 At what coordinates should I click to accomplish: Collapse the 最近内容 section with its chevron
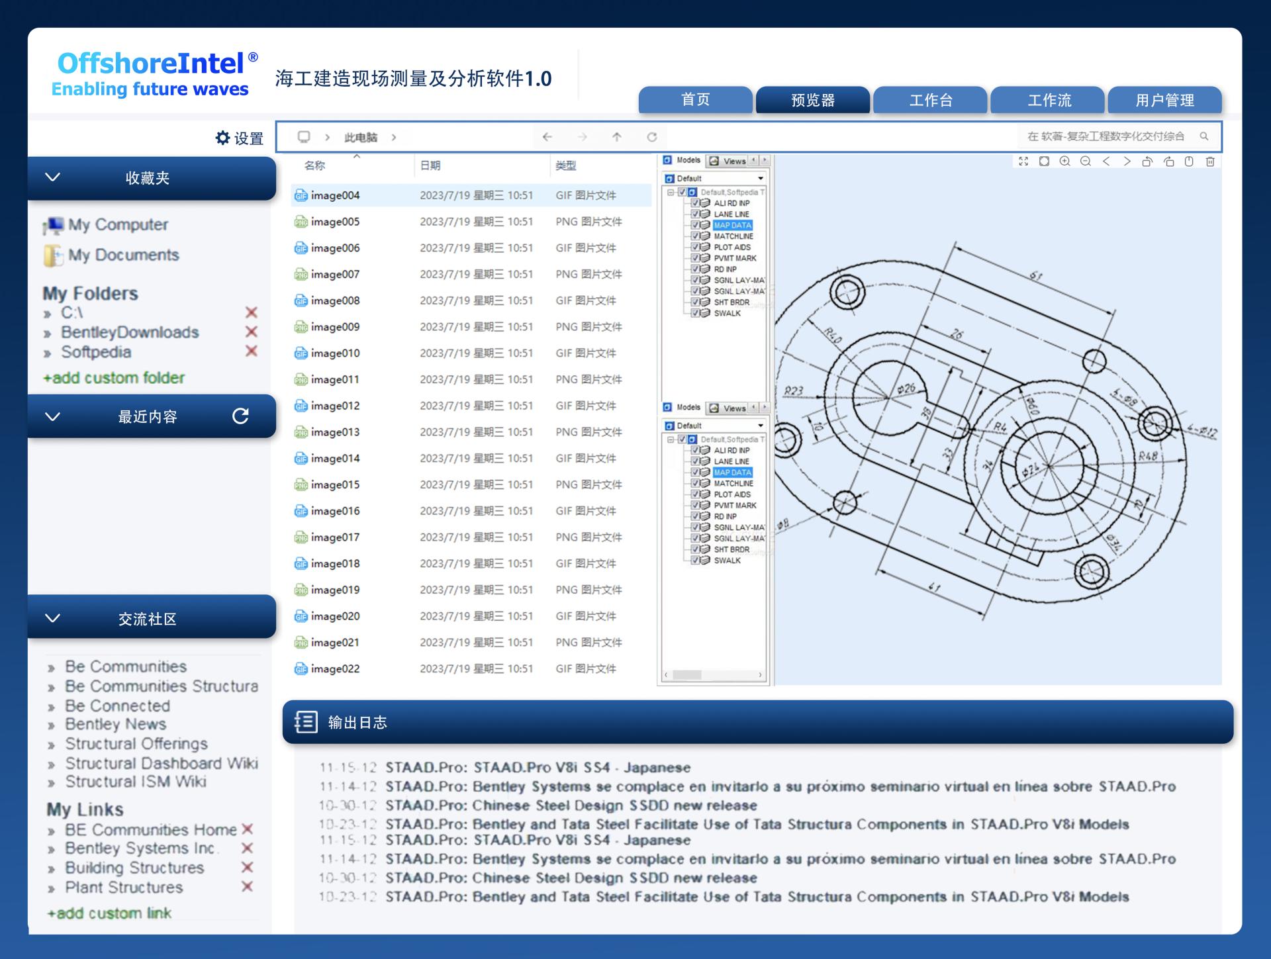coord(53,416)
